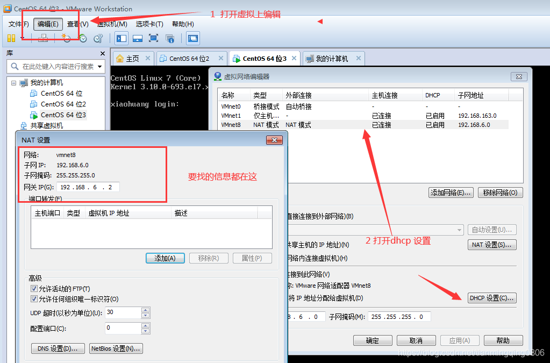Close the CentOS 64 位2 tab

pos(221,58)
